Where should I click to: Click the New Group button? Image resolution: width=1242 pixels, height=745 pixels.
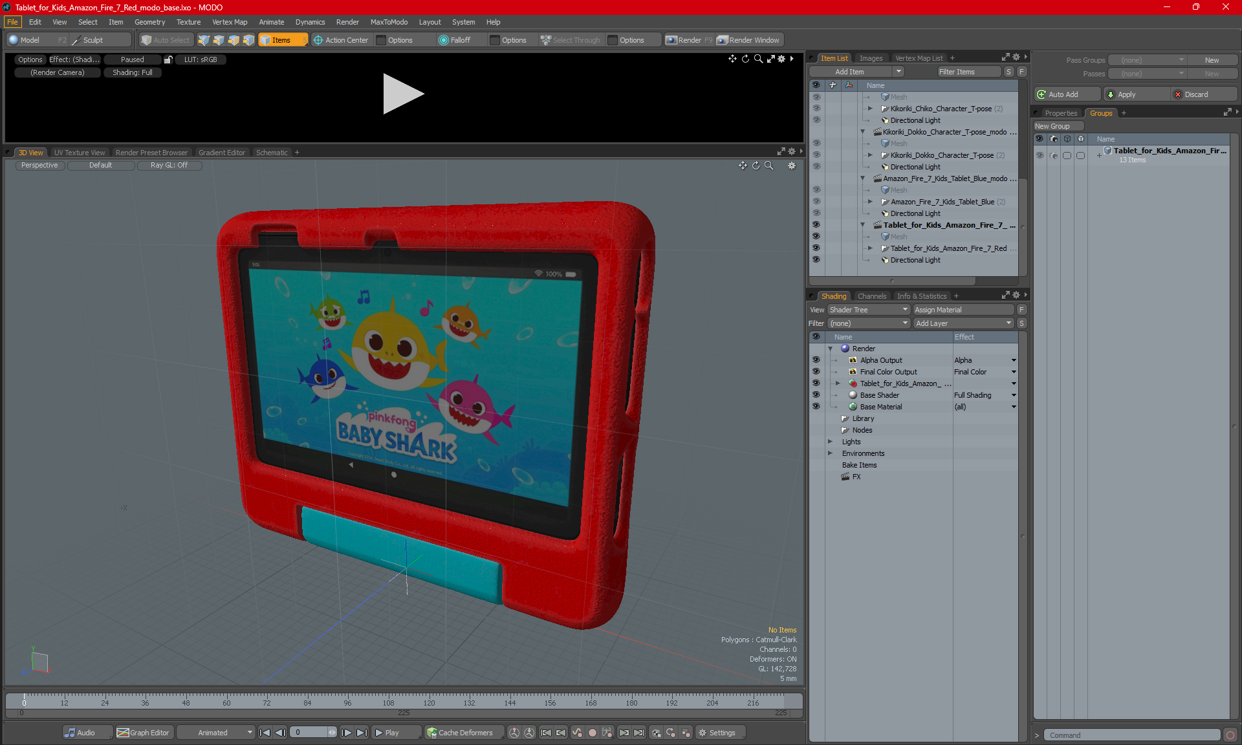[1058, 126]
